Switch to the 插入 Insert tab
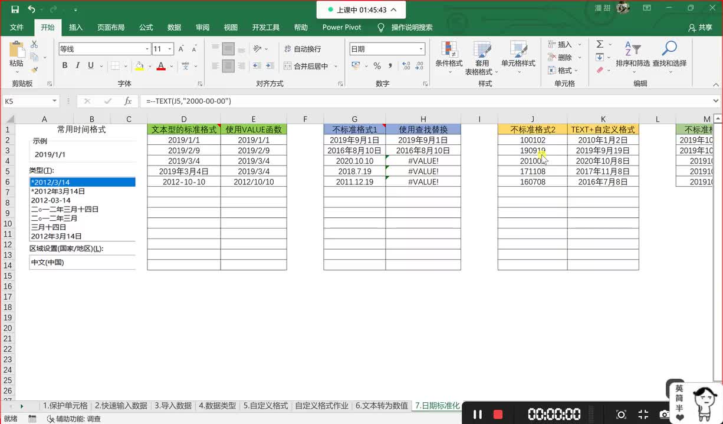 pyautogui.click(x=76, y=28)
